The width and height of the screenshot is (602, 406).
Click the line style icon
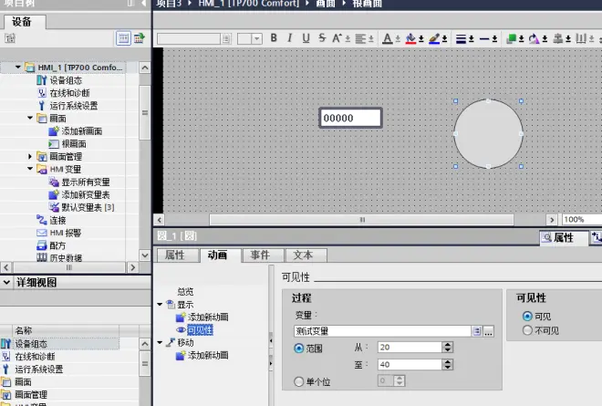(484, 38)
